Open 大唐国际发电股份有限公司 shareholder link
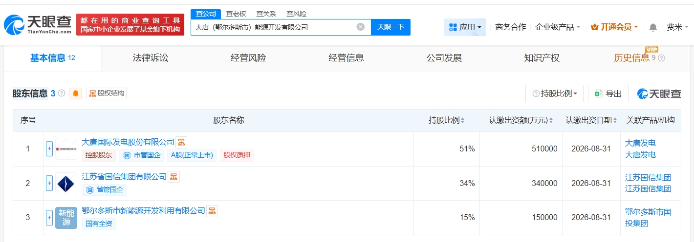 point(128,142)
